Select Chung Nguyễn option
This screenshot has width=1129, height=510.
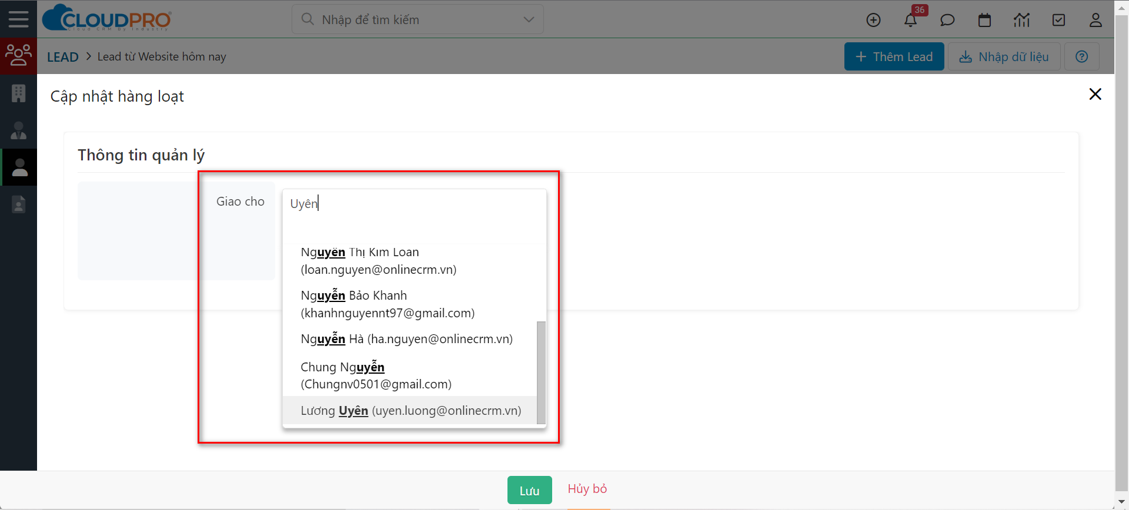pos(410,375)
